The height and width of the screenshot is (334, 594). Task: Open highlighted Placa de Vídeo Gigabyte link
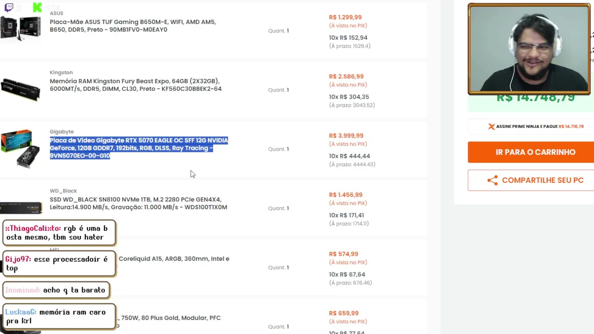coord(139,148)
